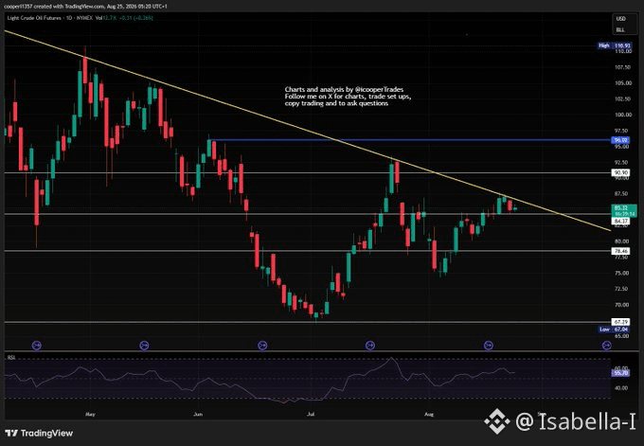644x446 pixels.
Task: Click the 87.50 price axis tick
Action: pyautogui.click(x=623, y=194)
